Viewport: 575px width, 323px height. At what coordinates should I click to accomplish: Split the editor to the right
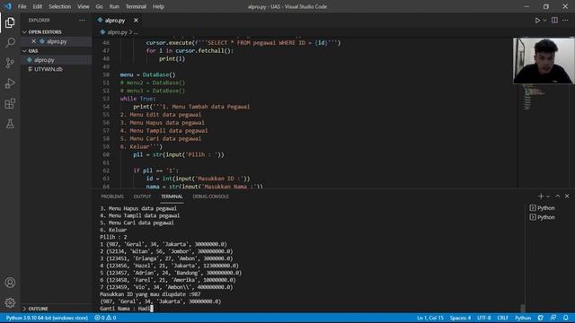[554, 20]
